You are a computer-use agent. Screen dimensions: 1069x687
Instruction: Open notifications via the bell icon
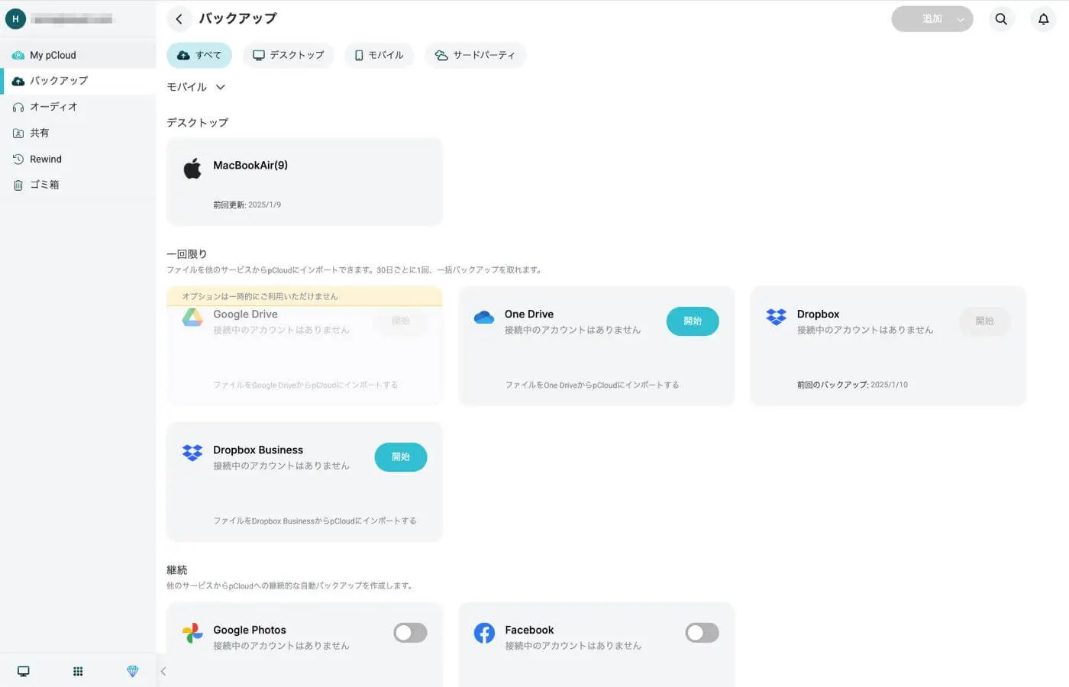tap(1043, 19)
